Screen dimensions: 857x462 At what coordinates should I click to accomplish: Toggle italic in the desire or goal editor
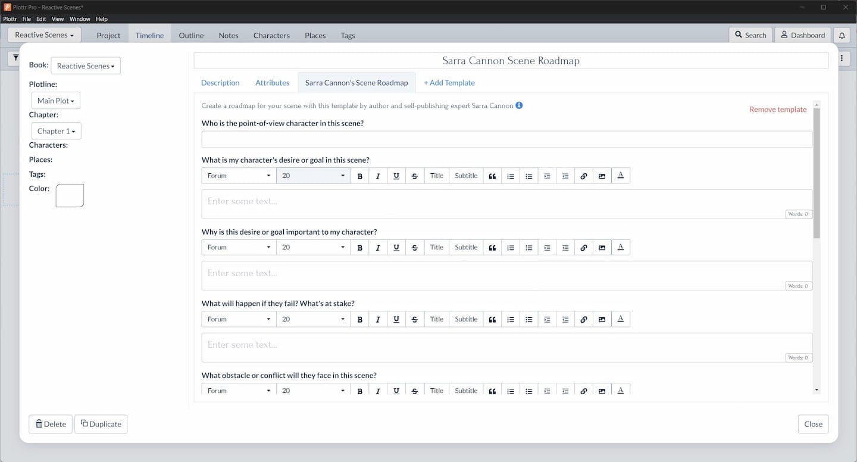pos(378,176)
